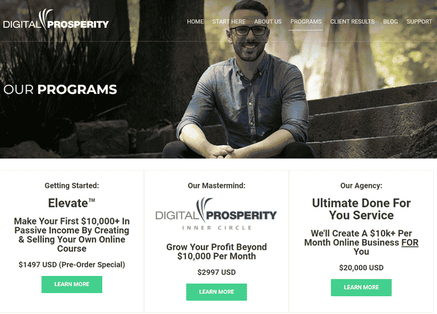The width and height of the screenshot is (437, 314).
Task: Click the $2997 USD price text
Action: click(x=217, y=272)
